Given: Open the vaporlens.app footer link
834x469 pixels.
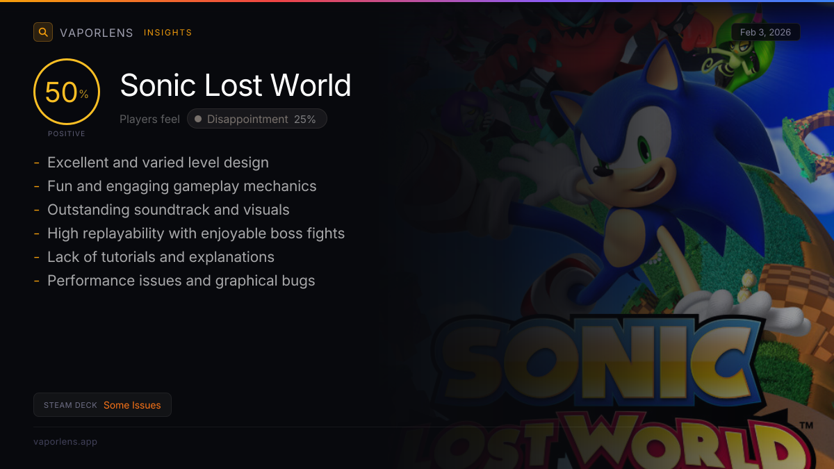Looking at the screenshot, I should (x=65, y=442).
